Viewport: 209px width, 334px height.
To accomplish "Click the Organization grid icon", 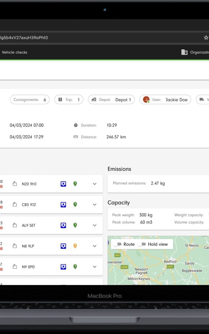I will [184, 52].
